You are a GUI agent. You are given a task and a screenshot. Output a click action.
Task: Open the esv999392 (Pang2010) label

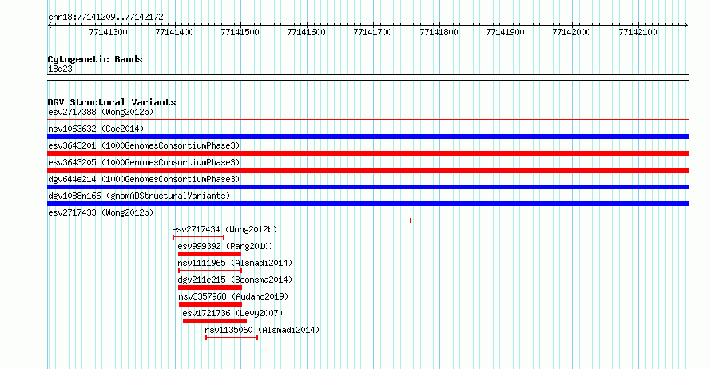225,246
